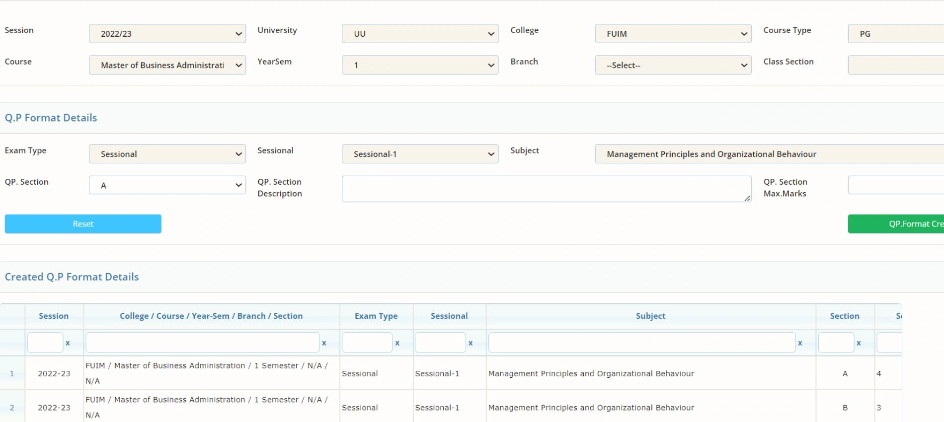
Task: Sort by the Exam Type column header
Action: 376,316
